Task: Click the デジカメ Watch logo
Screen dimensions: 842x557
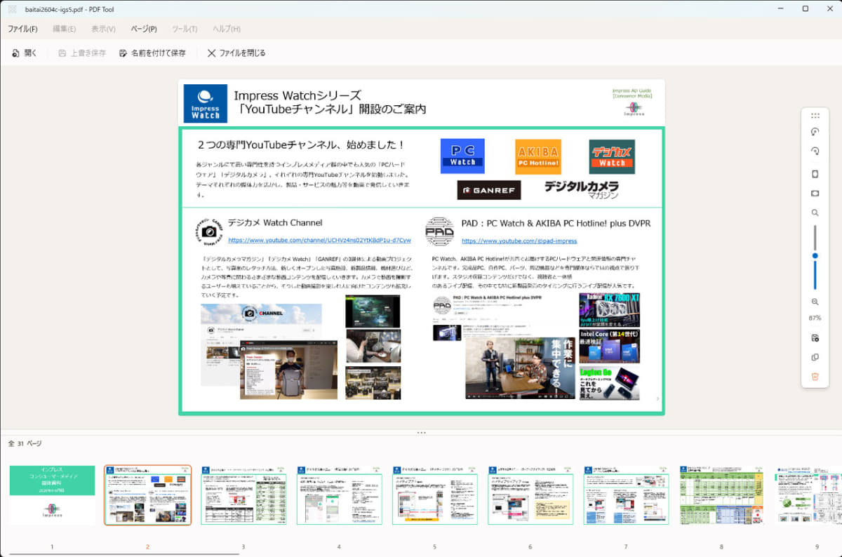Action: coord(612,156)
